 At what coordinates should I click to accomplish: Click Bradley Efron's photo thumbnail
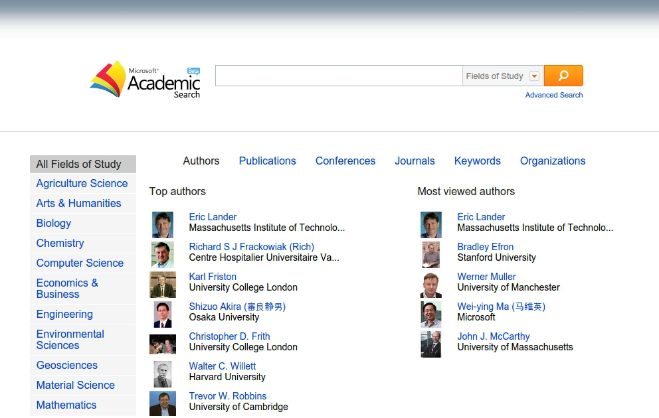pyautogui.click(x=431, y=255)
